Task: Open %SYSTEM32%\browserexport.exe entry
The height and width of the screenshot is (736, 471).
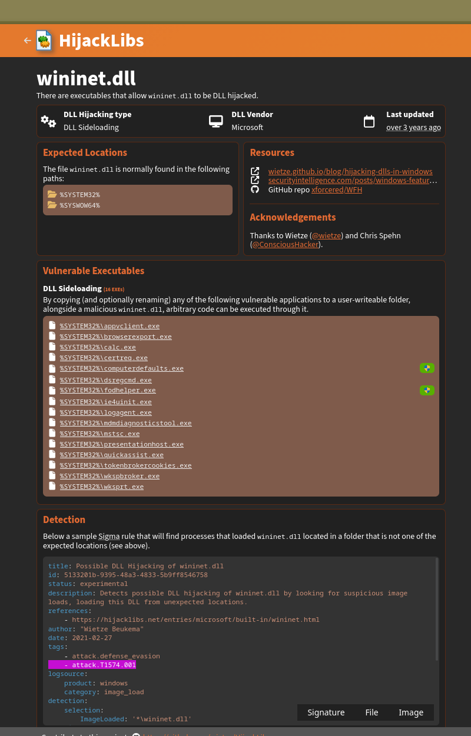Action: tap(115, 337)
